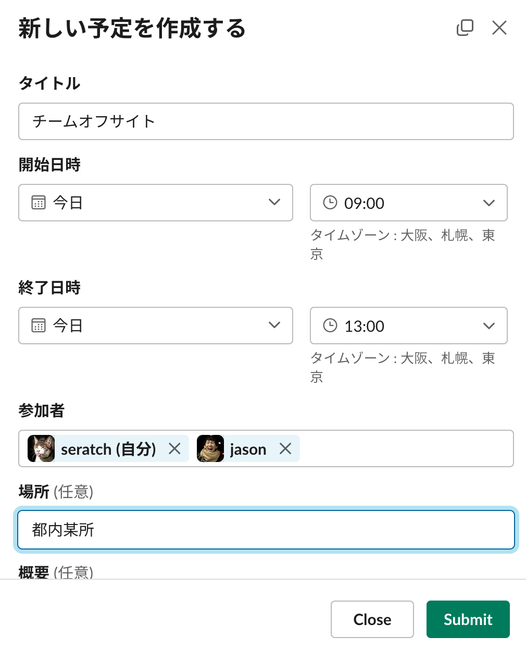Viewport: 526px width, 649px height.
Task: Open the end date dropdown chevron
Action: tap(274, 326)
